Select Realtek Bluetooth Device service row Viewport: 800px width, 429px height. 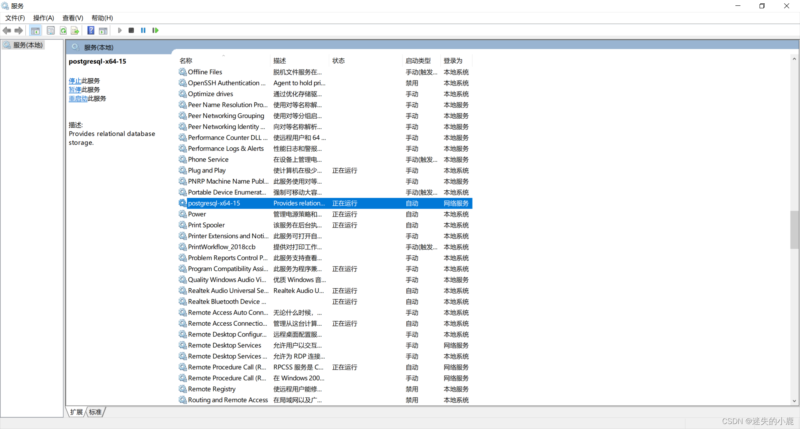(x=325, y=302)
